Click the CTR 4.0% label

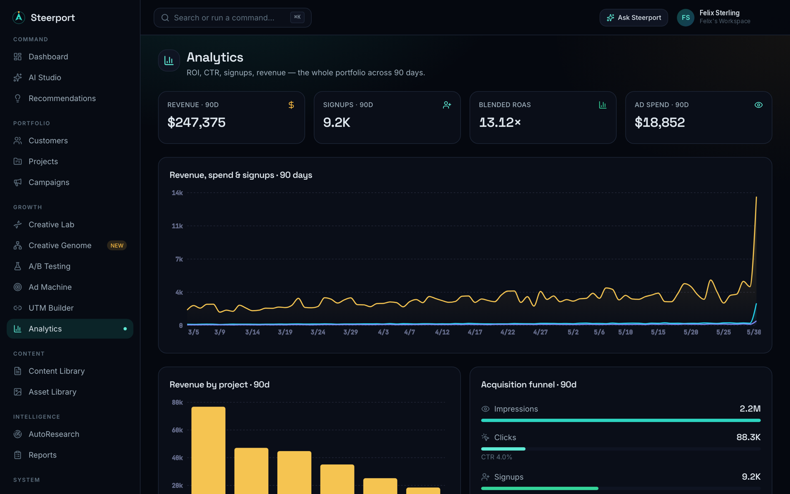497,457
